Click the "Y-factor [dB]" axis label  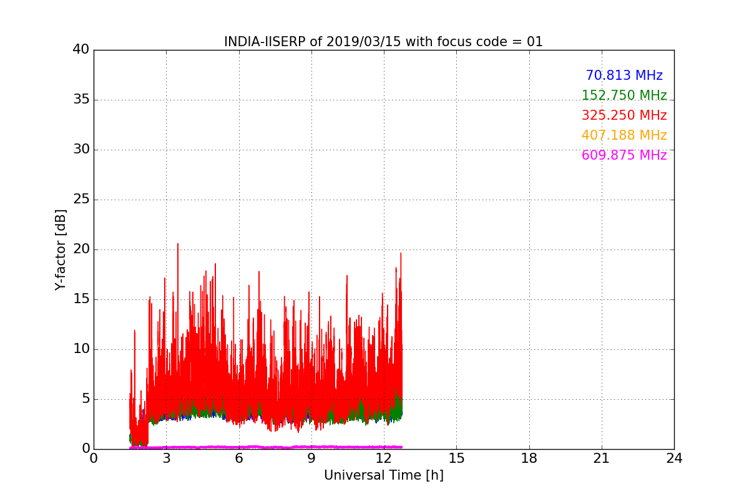(x=61, y=249)
